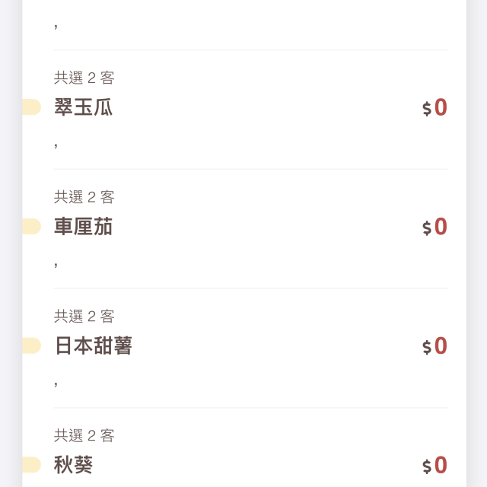This screenshot has height=487, width=487.
Task: Tap the yellow pill next to 車厘茄
Action: (31, 227)
